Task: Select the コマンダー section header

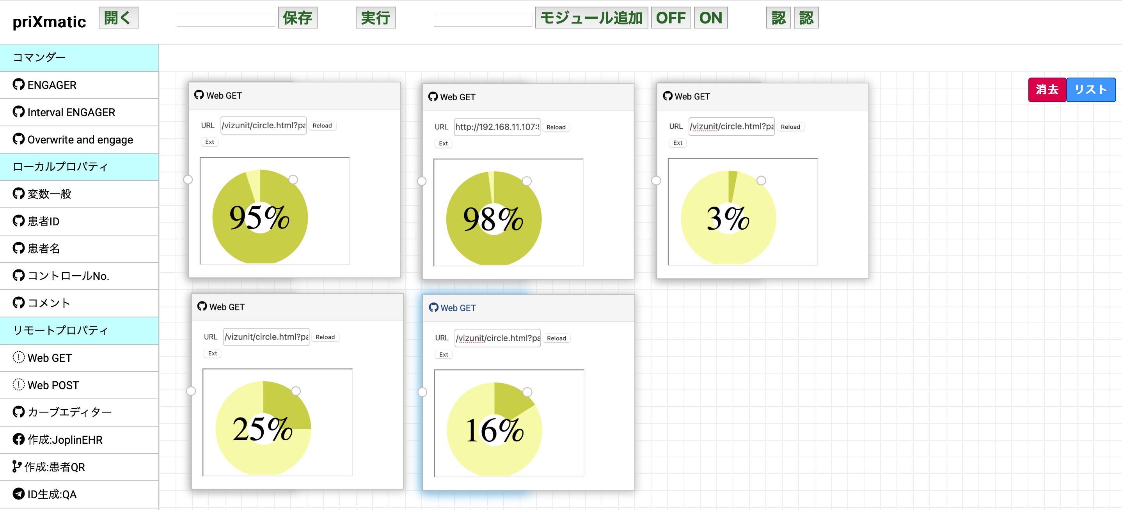Action: 79,57
